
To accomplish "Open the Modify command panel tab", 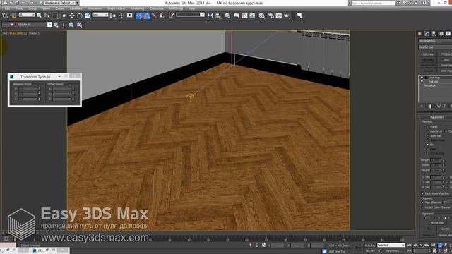I will [x=427, y=34].
